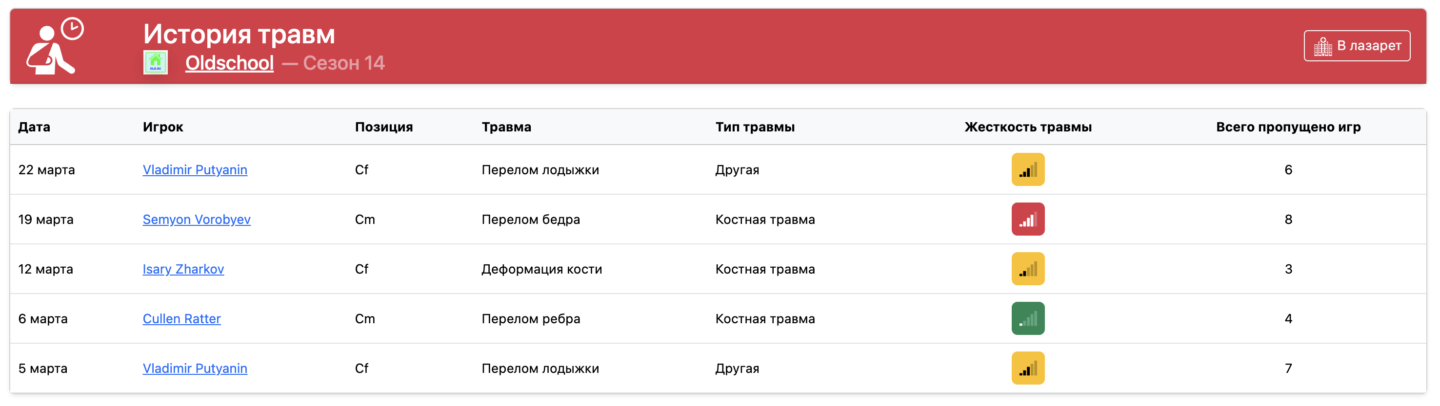
Task: Open severity indicator for Vladimir Putyanin's ankle fracture
Action: point(1028,169)
